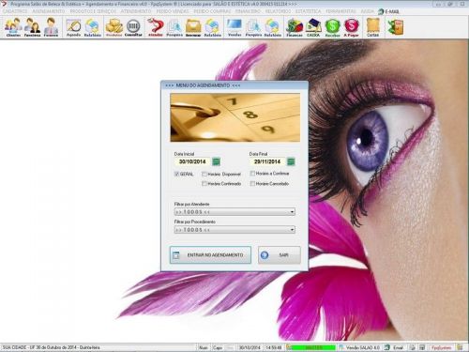Open the Relatórios icon before Finanças
The width and height of the screenshot is (469, 352).
click(273, 27)
